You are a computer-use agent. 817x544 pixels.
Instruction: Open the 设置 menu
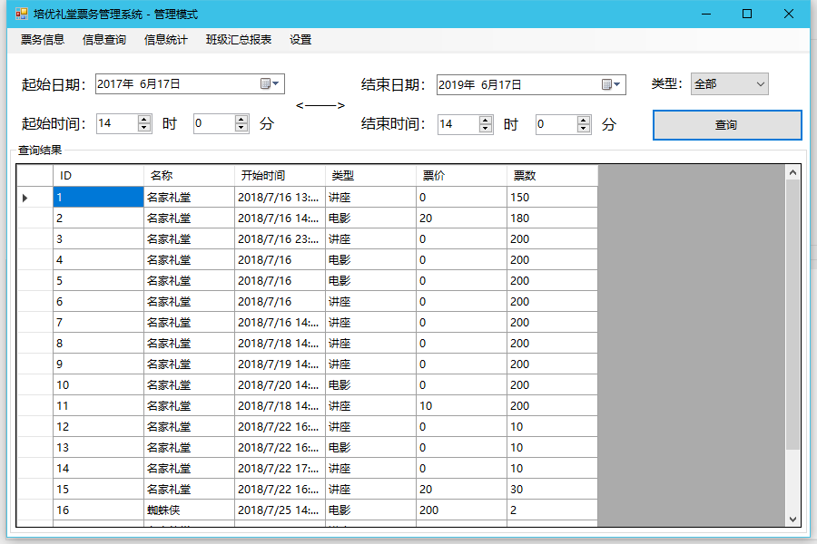pyautogui.click(x=300, y=40)
